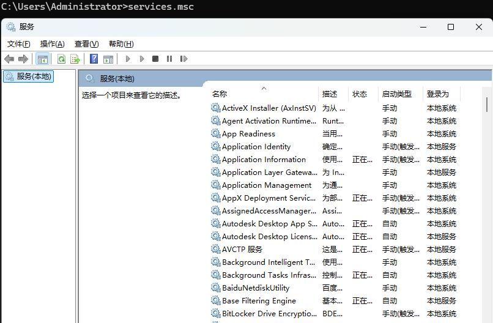Click the Refresh icon in toolbar
493x323 pixels.
[61, 59]
